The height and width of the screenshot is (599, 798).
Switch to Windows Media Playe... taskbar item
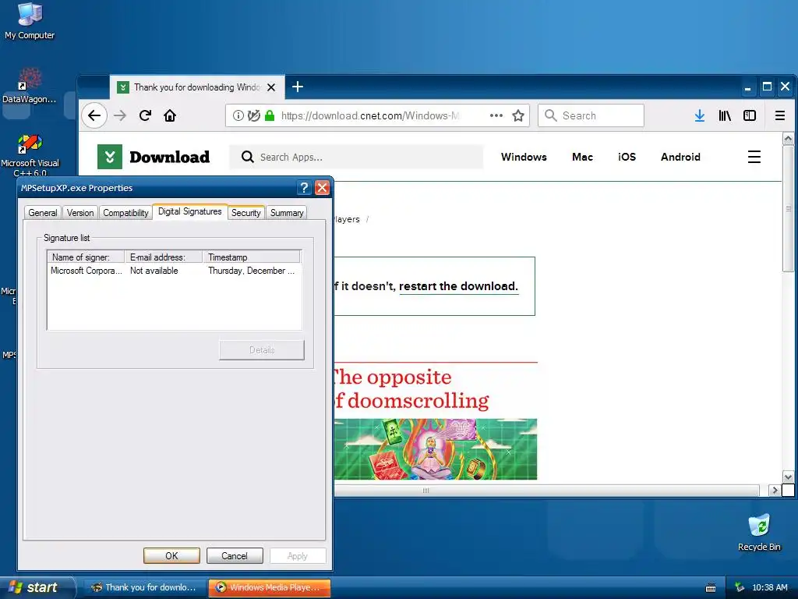pos(270,587)
